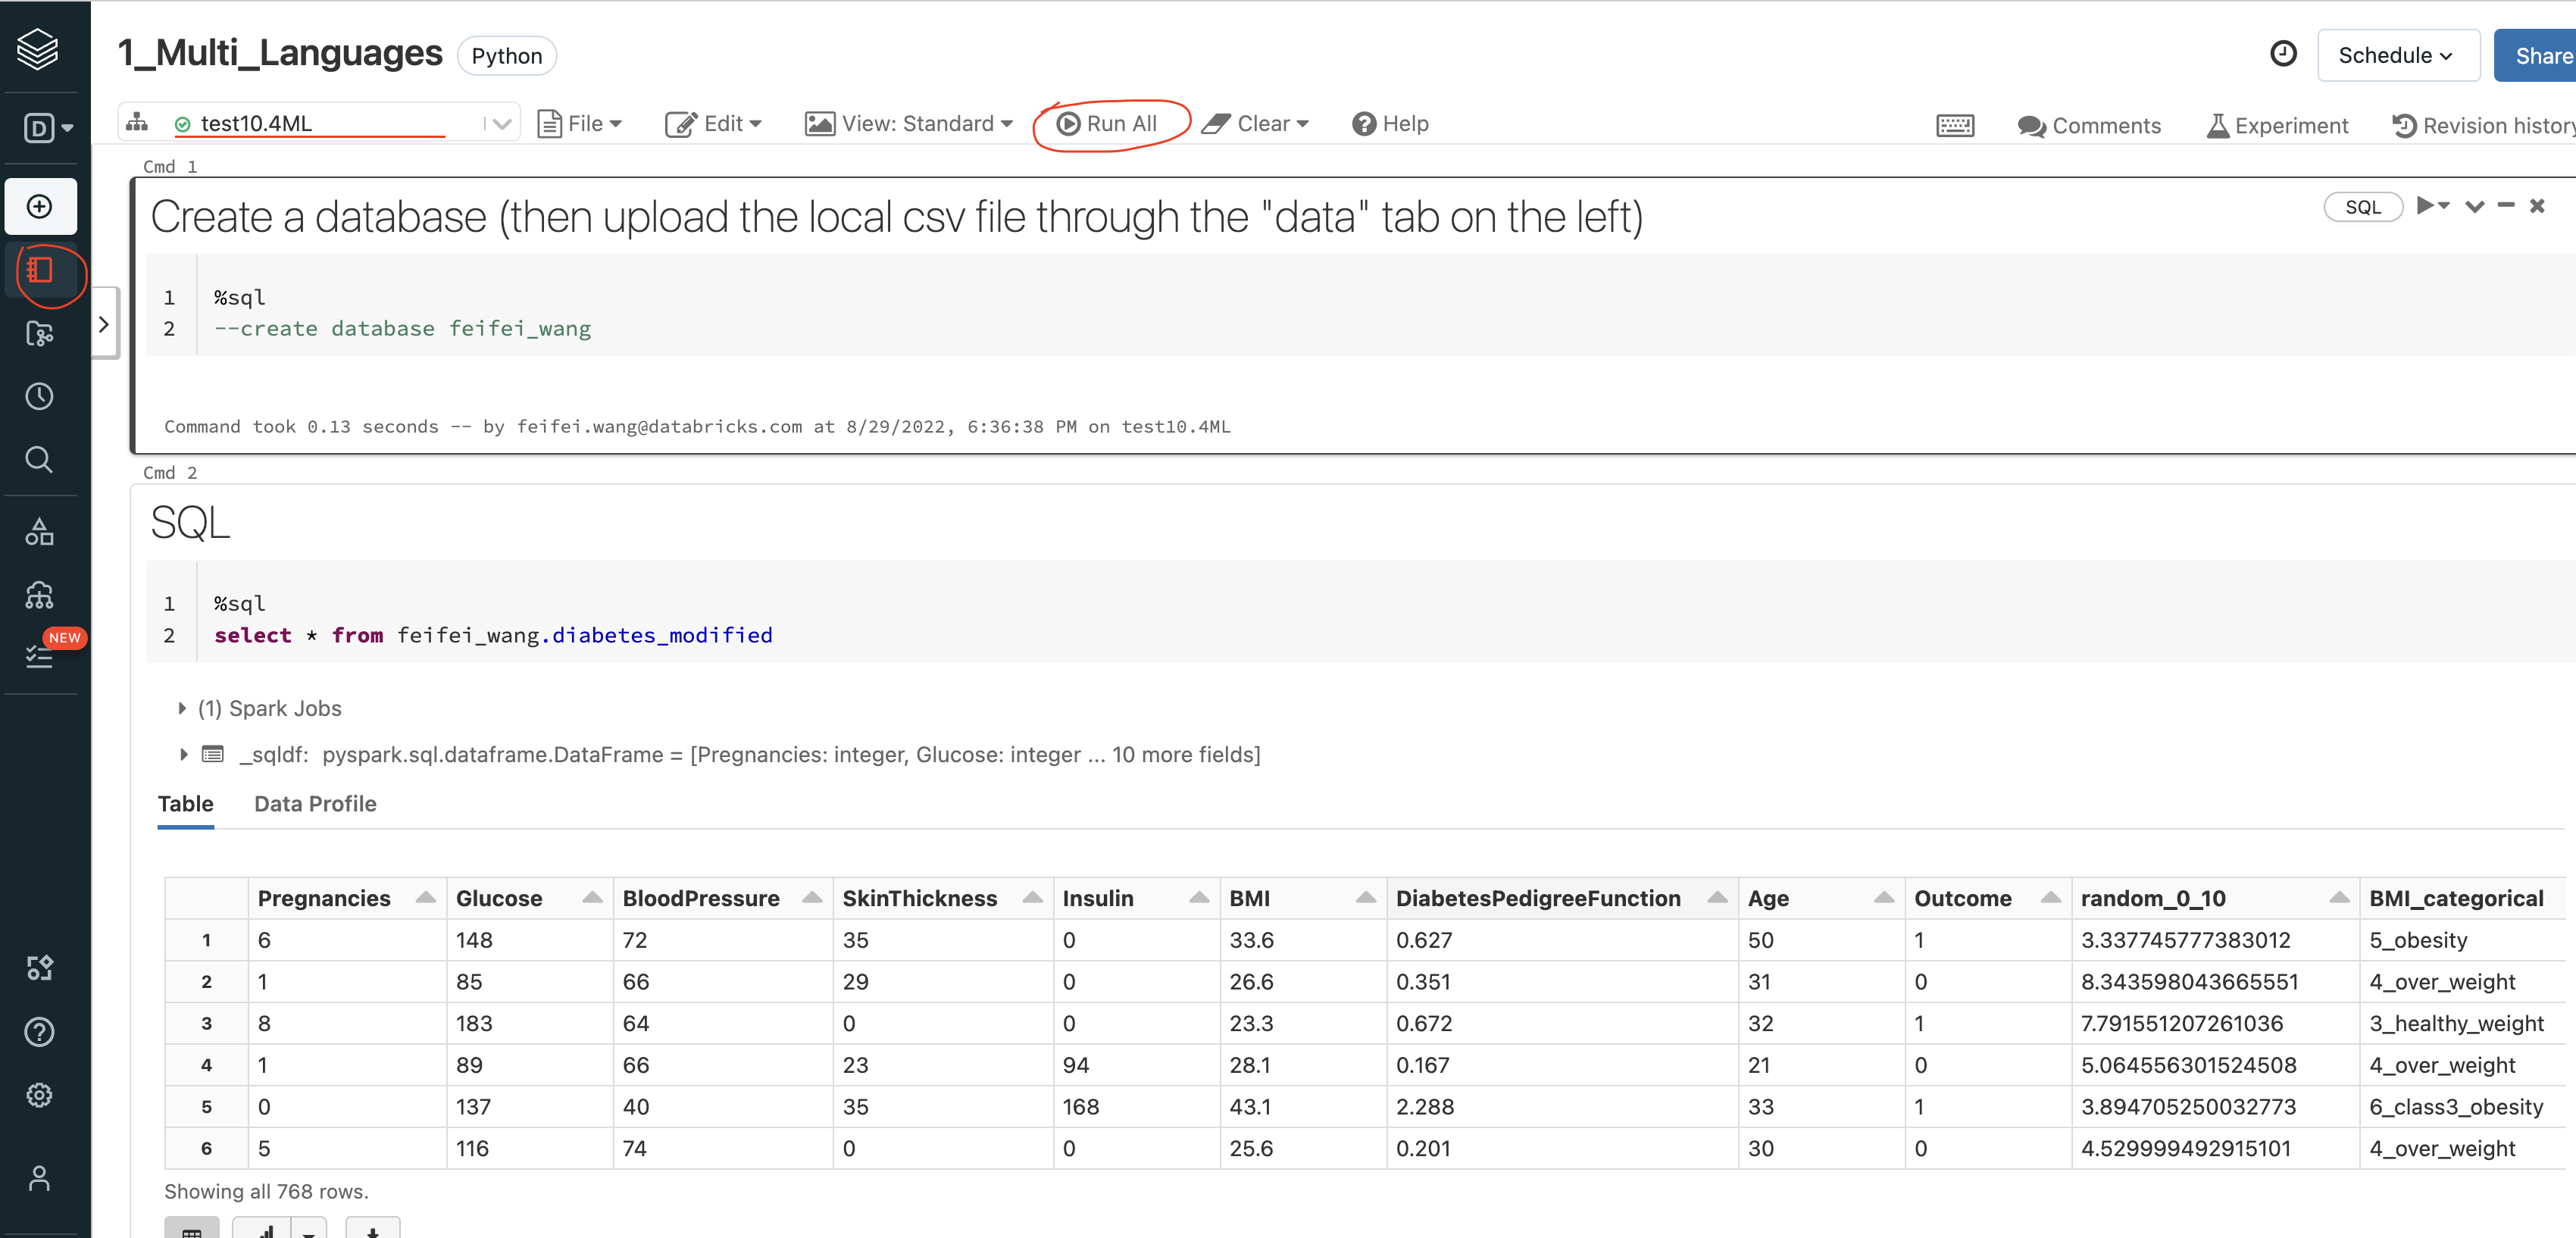Open Workflows marked with NEW badge
Viewport: 2576px width, 1238px height.
tap(39, 655)
